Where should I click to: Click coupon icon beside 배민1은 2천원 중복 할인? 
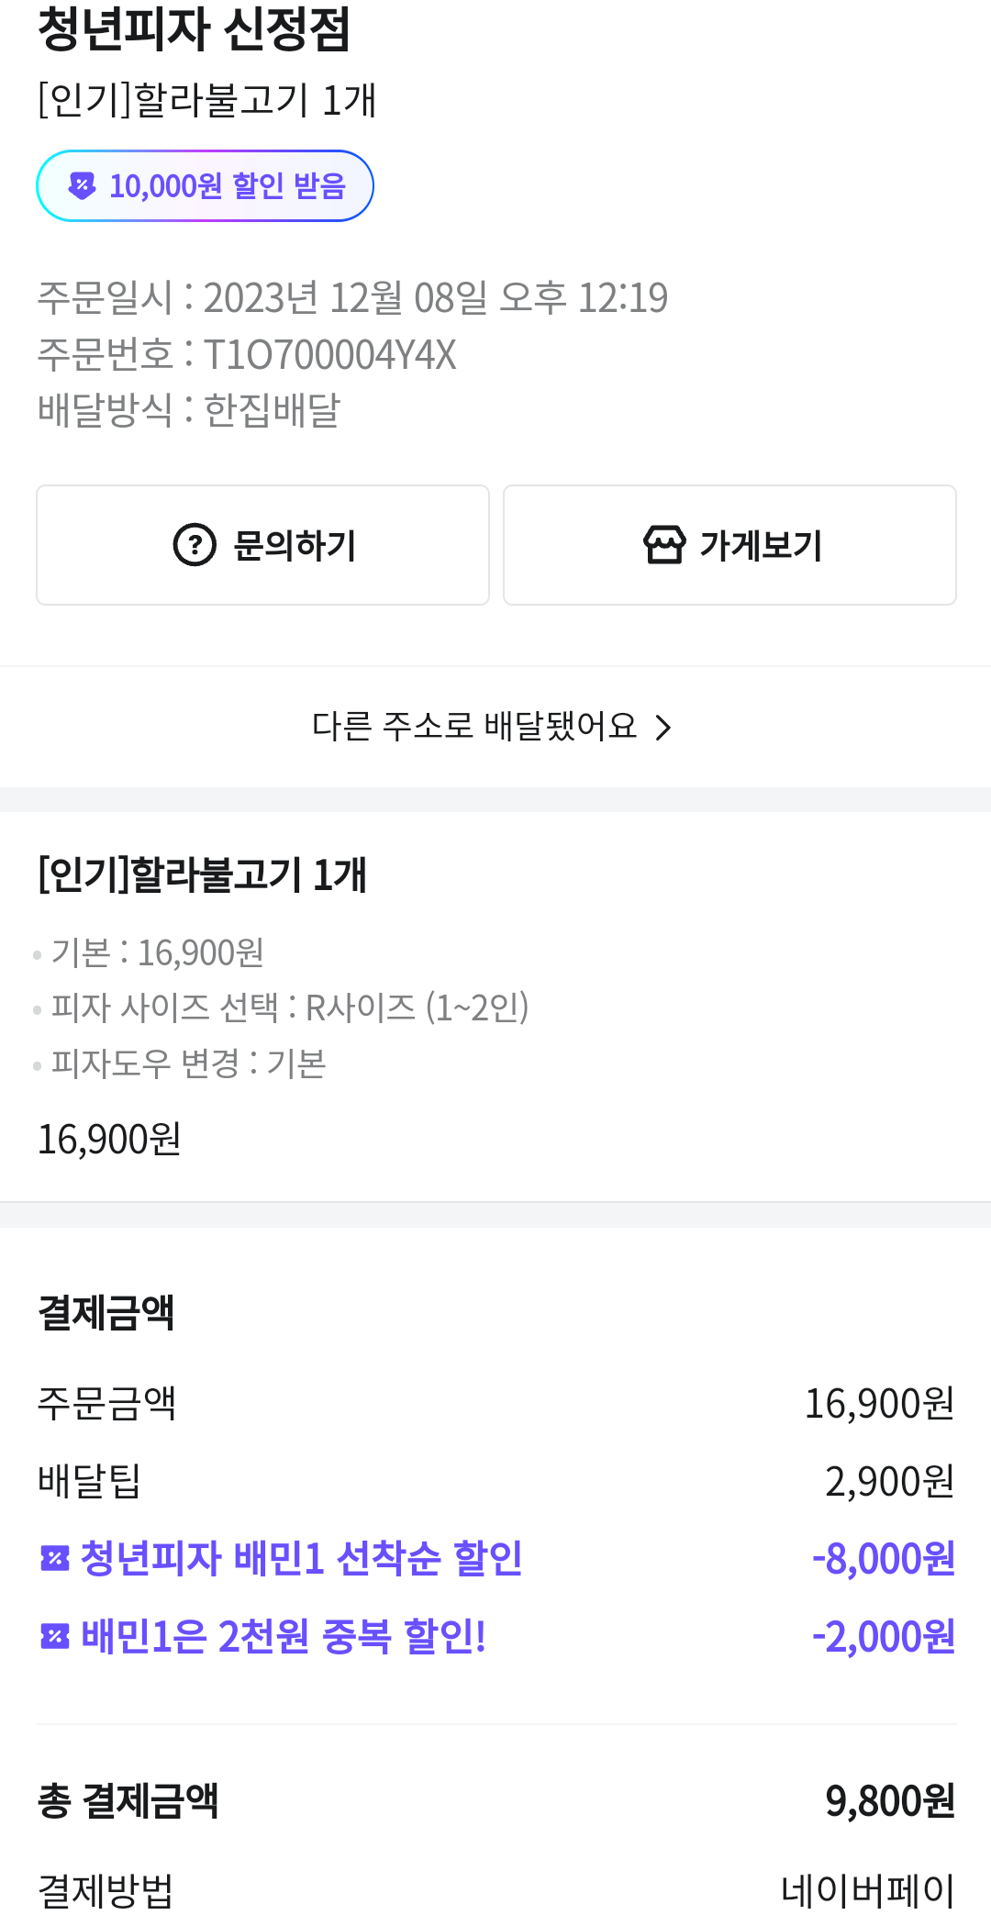pyautogui.click(x=55, y=1636)
